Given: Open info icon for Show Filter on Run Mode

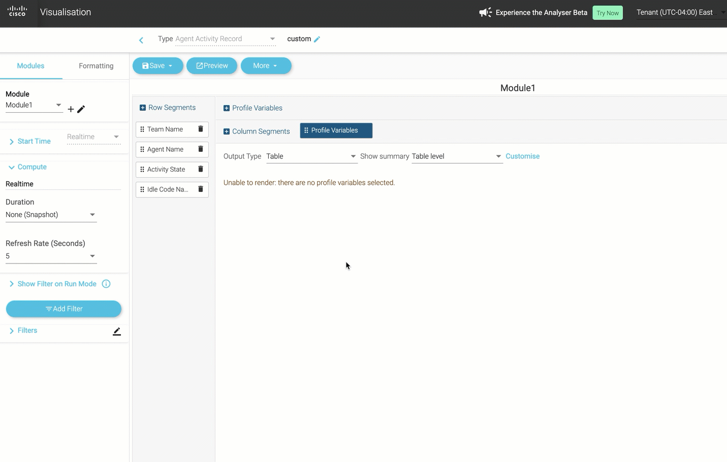Looking at the screenshot, I should 106,284.
